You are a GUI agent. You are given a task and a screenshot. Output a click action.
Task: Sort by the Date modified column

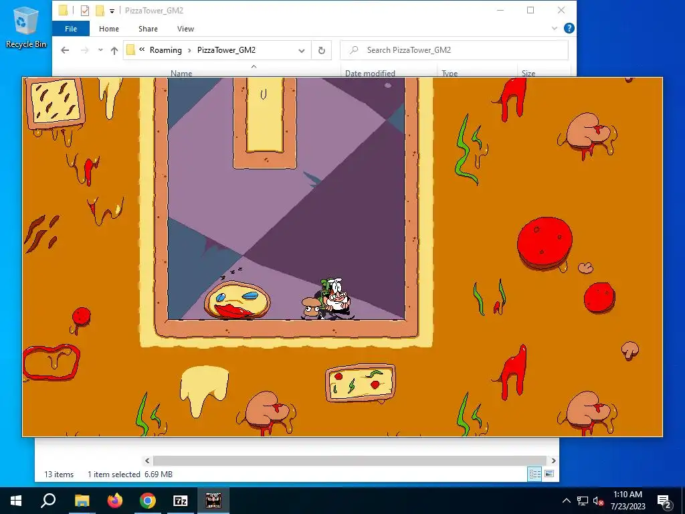pos(370,74)
